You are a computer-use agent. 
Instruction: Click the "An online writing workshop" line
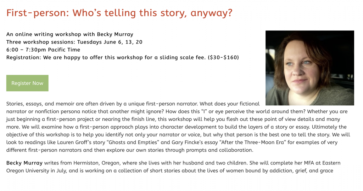click(x=69, y=34)
